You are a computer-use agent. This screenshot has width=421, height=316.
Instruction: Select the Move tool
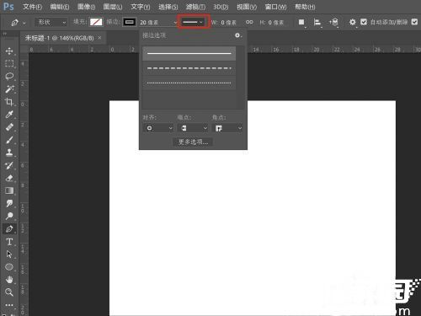(9, 51)
